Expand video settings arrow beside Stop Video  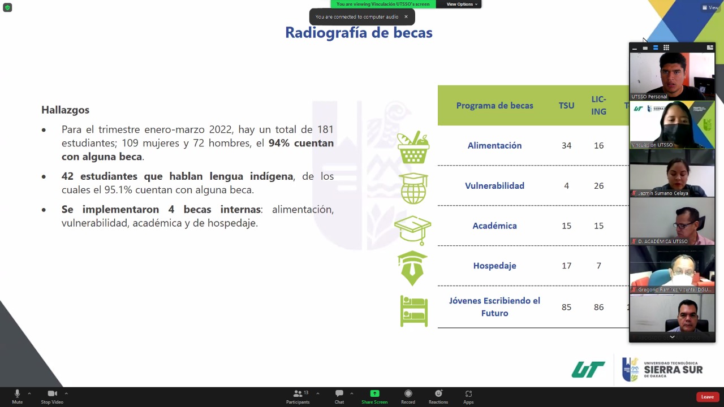tap(66, 393)
